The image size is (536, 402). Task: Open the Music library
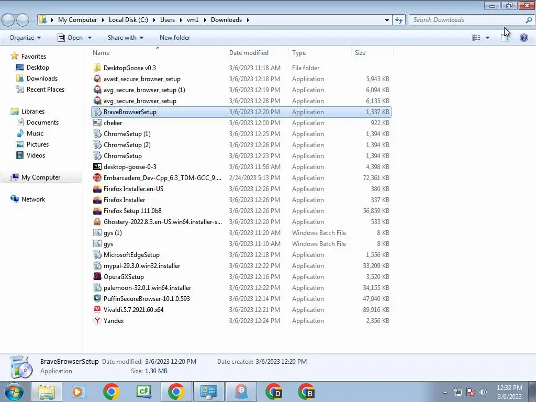tap(35, 133)
